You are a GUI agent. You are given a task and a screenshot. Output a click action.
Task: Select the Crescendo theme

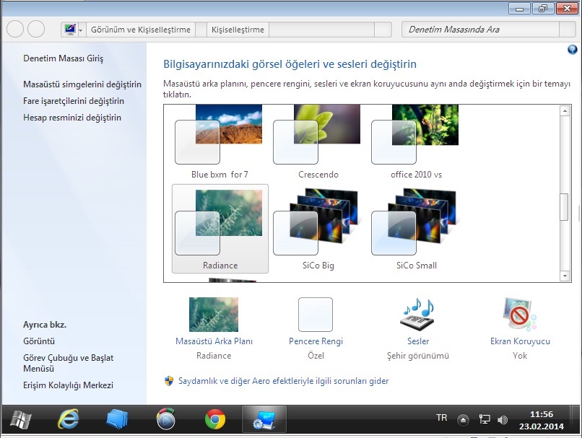(x=318, y=143)
